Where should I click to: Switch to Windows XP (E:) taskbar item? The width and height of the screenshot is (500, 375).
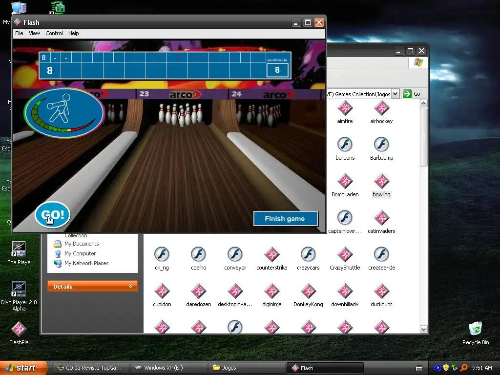click(168, 368)
